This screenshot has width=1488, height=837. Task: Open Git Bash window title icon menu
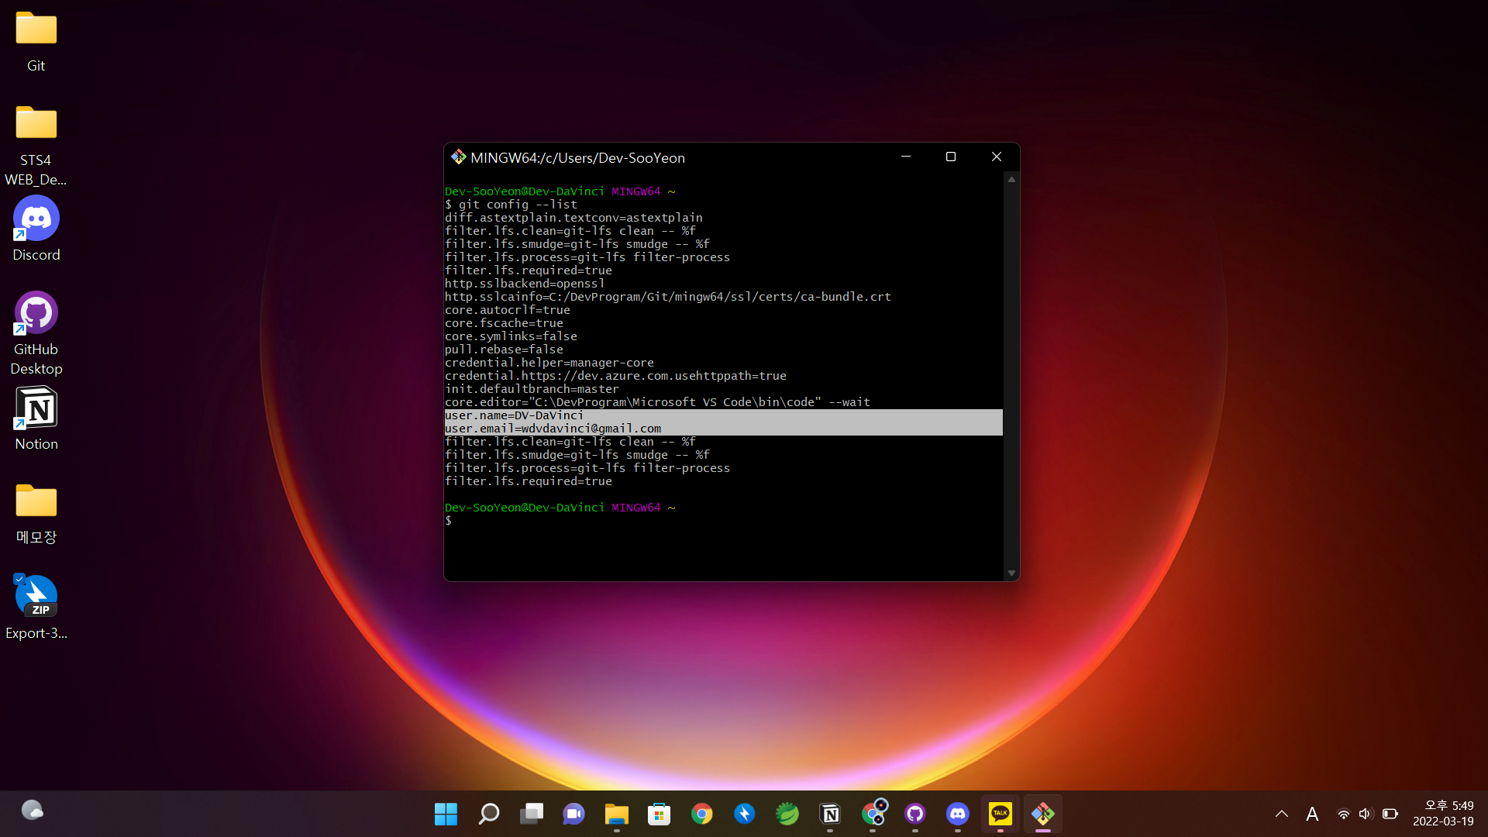[x=458, y=157]
